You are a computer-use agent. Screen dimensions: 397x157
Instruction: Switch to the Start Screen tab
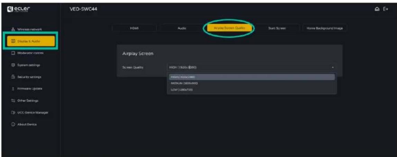(277, 28)
